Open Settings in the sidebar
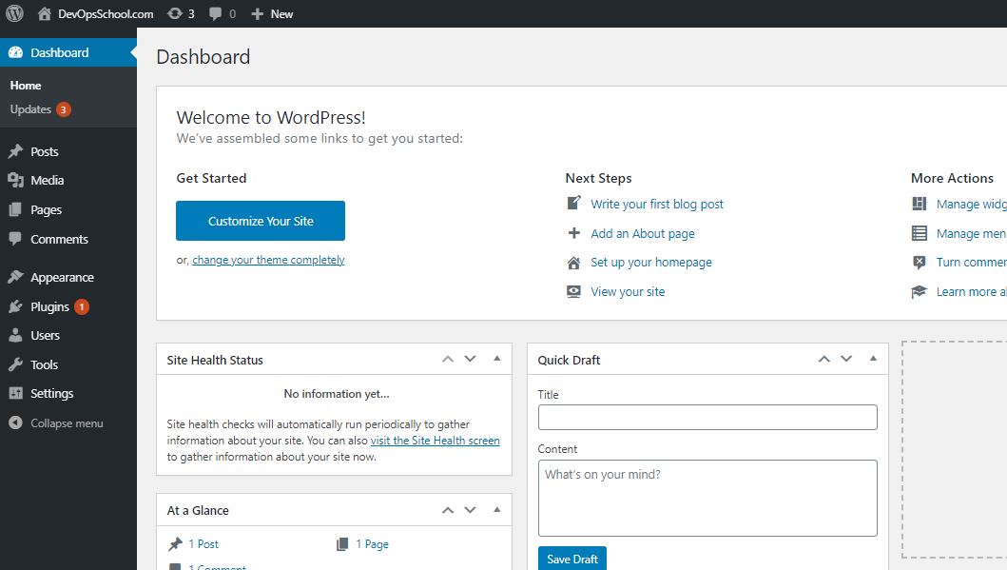This screenshot has height=570, width=1007. tap(51, 393)
